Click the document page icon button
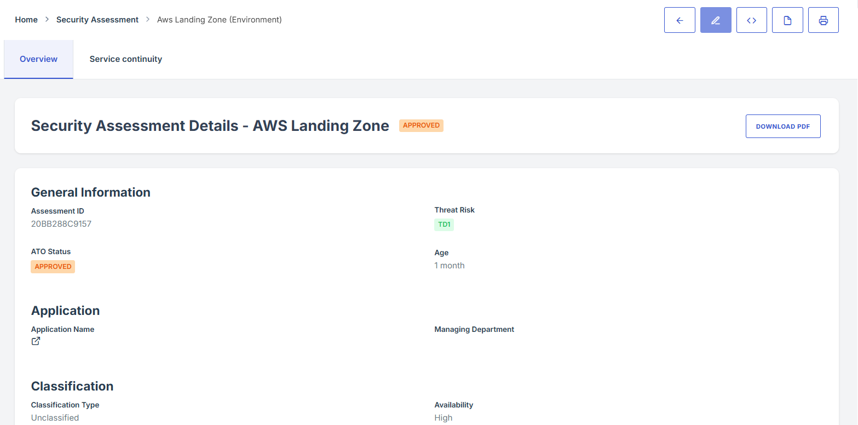This screenshot has width=858, height=425. tap(787, 20)
